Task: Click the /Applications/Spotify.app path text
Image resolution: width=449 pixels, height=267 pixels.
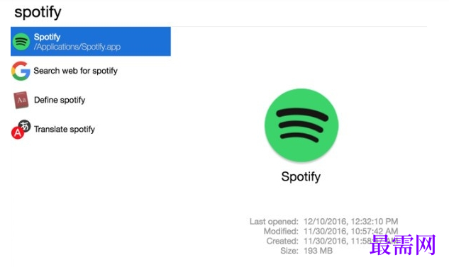Action: point(77,47)
